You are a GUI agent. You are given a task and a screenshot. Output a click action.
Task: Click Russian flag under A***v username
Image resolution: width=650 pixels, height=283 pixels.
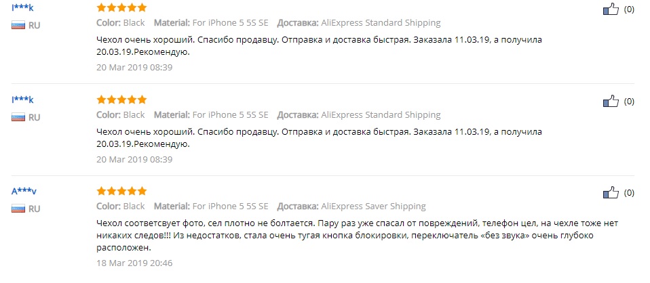[18, 209]
